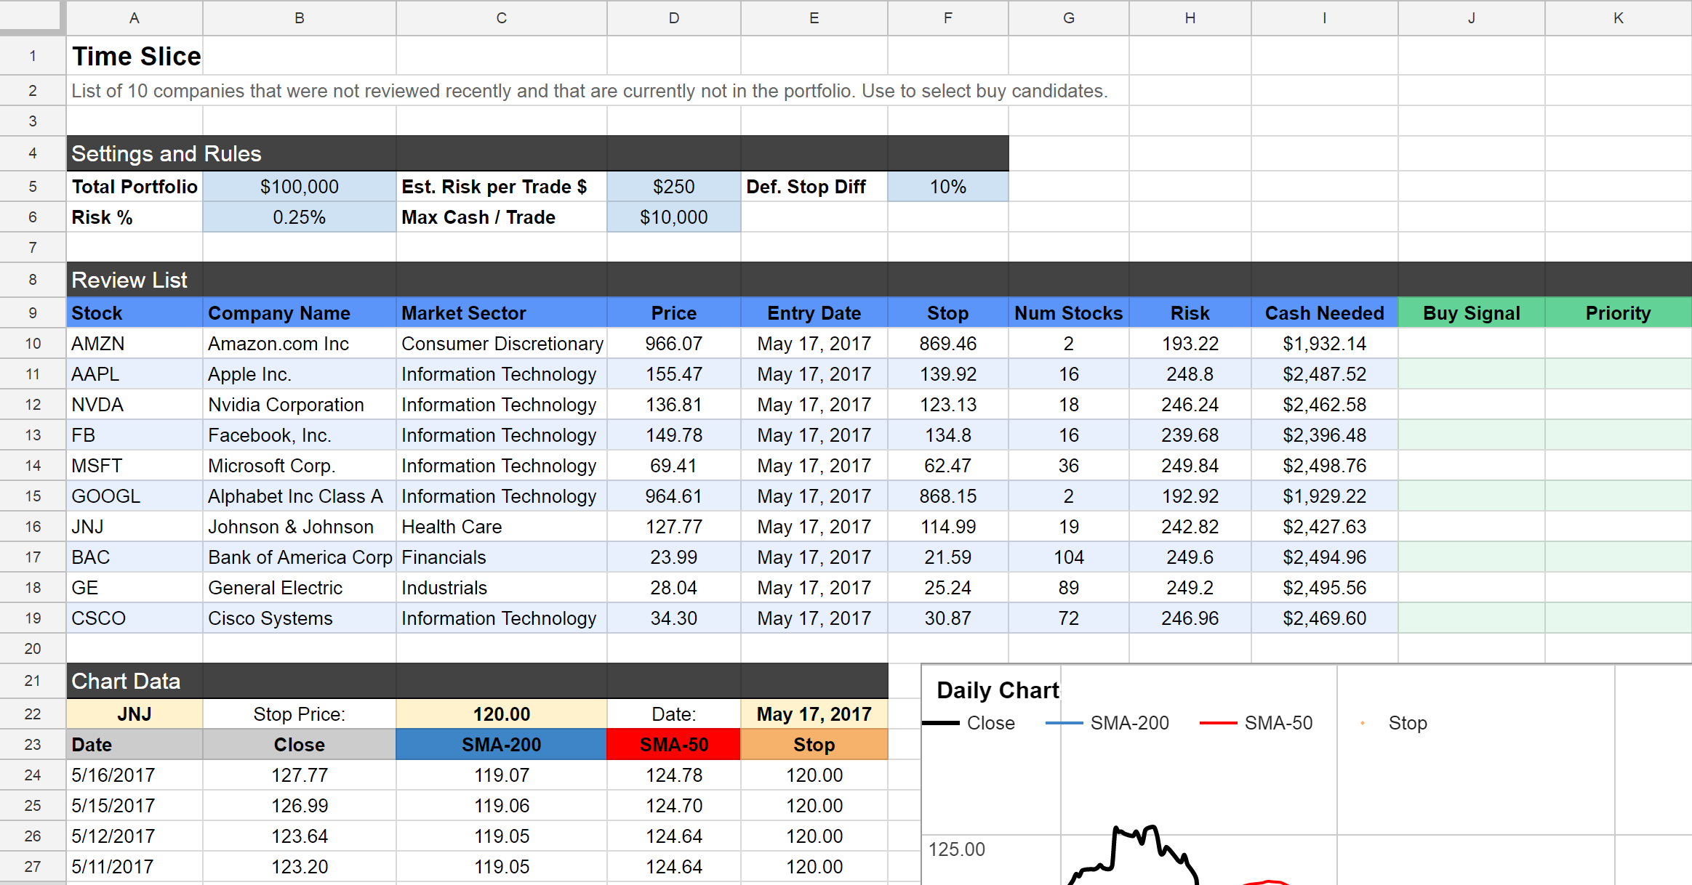
Task: Click the Stop legend entry in chart
Action: [x=1393, y=723]
